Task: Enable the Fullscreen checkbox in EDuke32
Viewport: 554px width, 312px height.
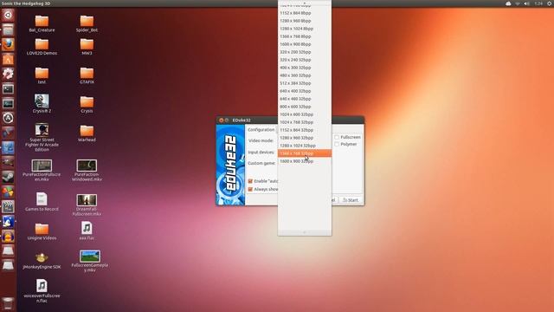Action: pyautogui.click(x=337, y=137)
